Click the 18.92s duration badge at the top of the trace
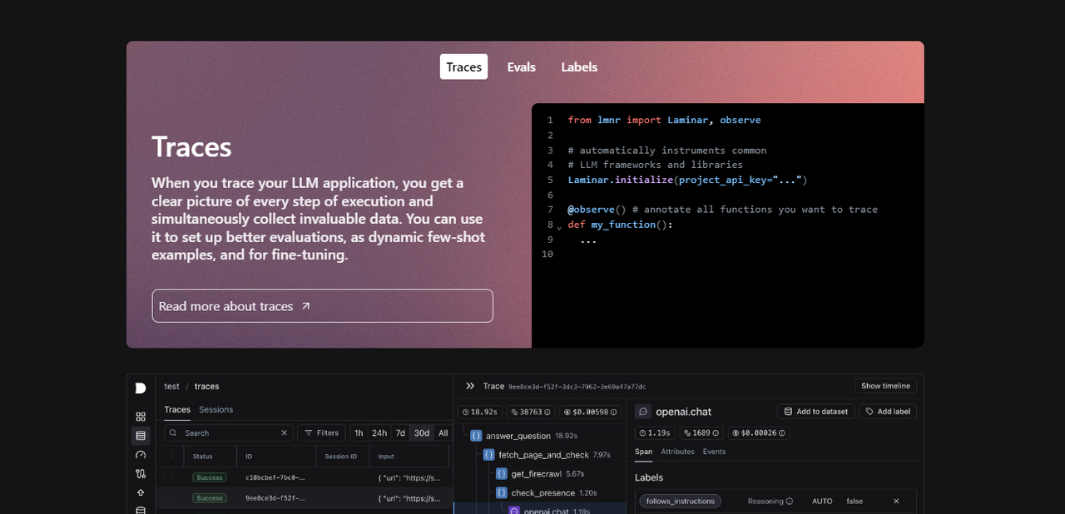Viewport: 1065px width, 514px height. 481,412
